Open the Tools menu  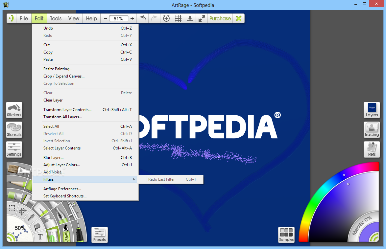point(56,18)
